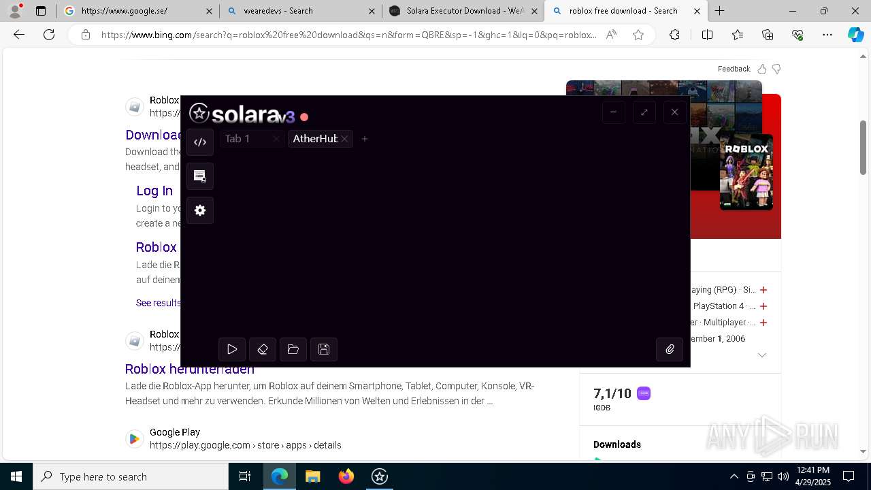Open Solara app from taskbar
The height and width of the screenshot is (490, 871).
pos(380,476)
